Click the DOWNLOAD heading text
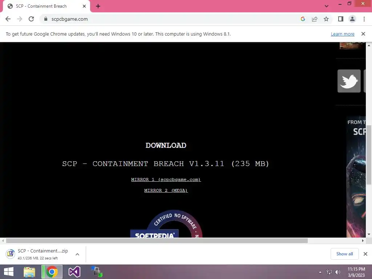This screenshot has width=372, height=279. [x=166, y=145]
